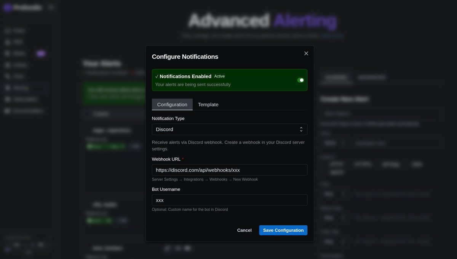The image size is (457, 259).
Task: Toggle the Notifications Enabled switch off
Action: pyautogui.click(x=301, y=80)
